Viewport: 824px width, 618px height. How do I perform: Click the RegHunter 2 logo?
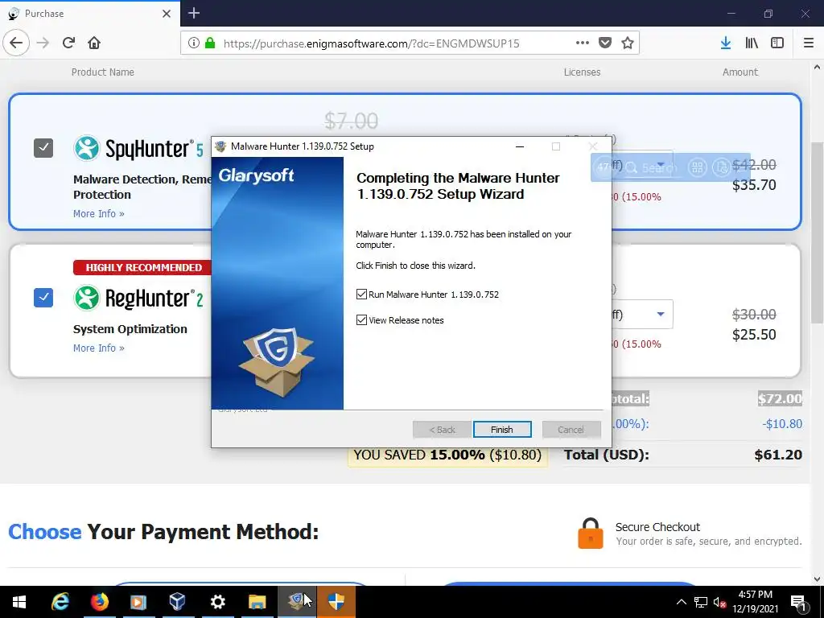tap(138, 298)
